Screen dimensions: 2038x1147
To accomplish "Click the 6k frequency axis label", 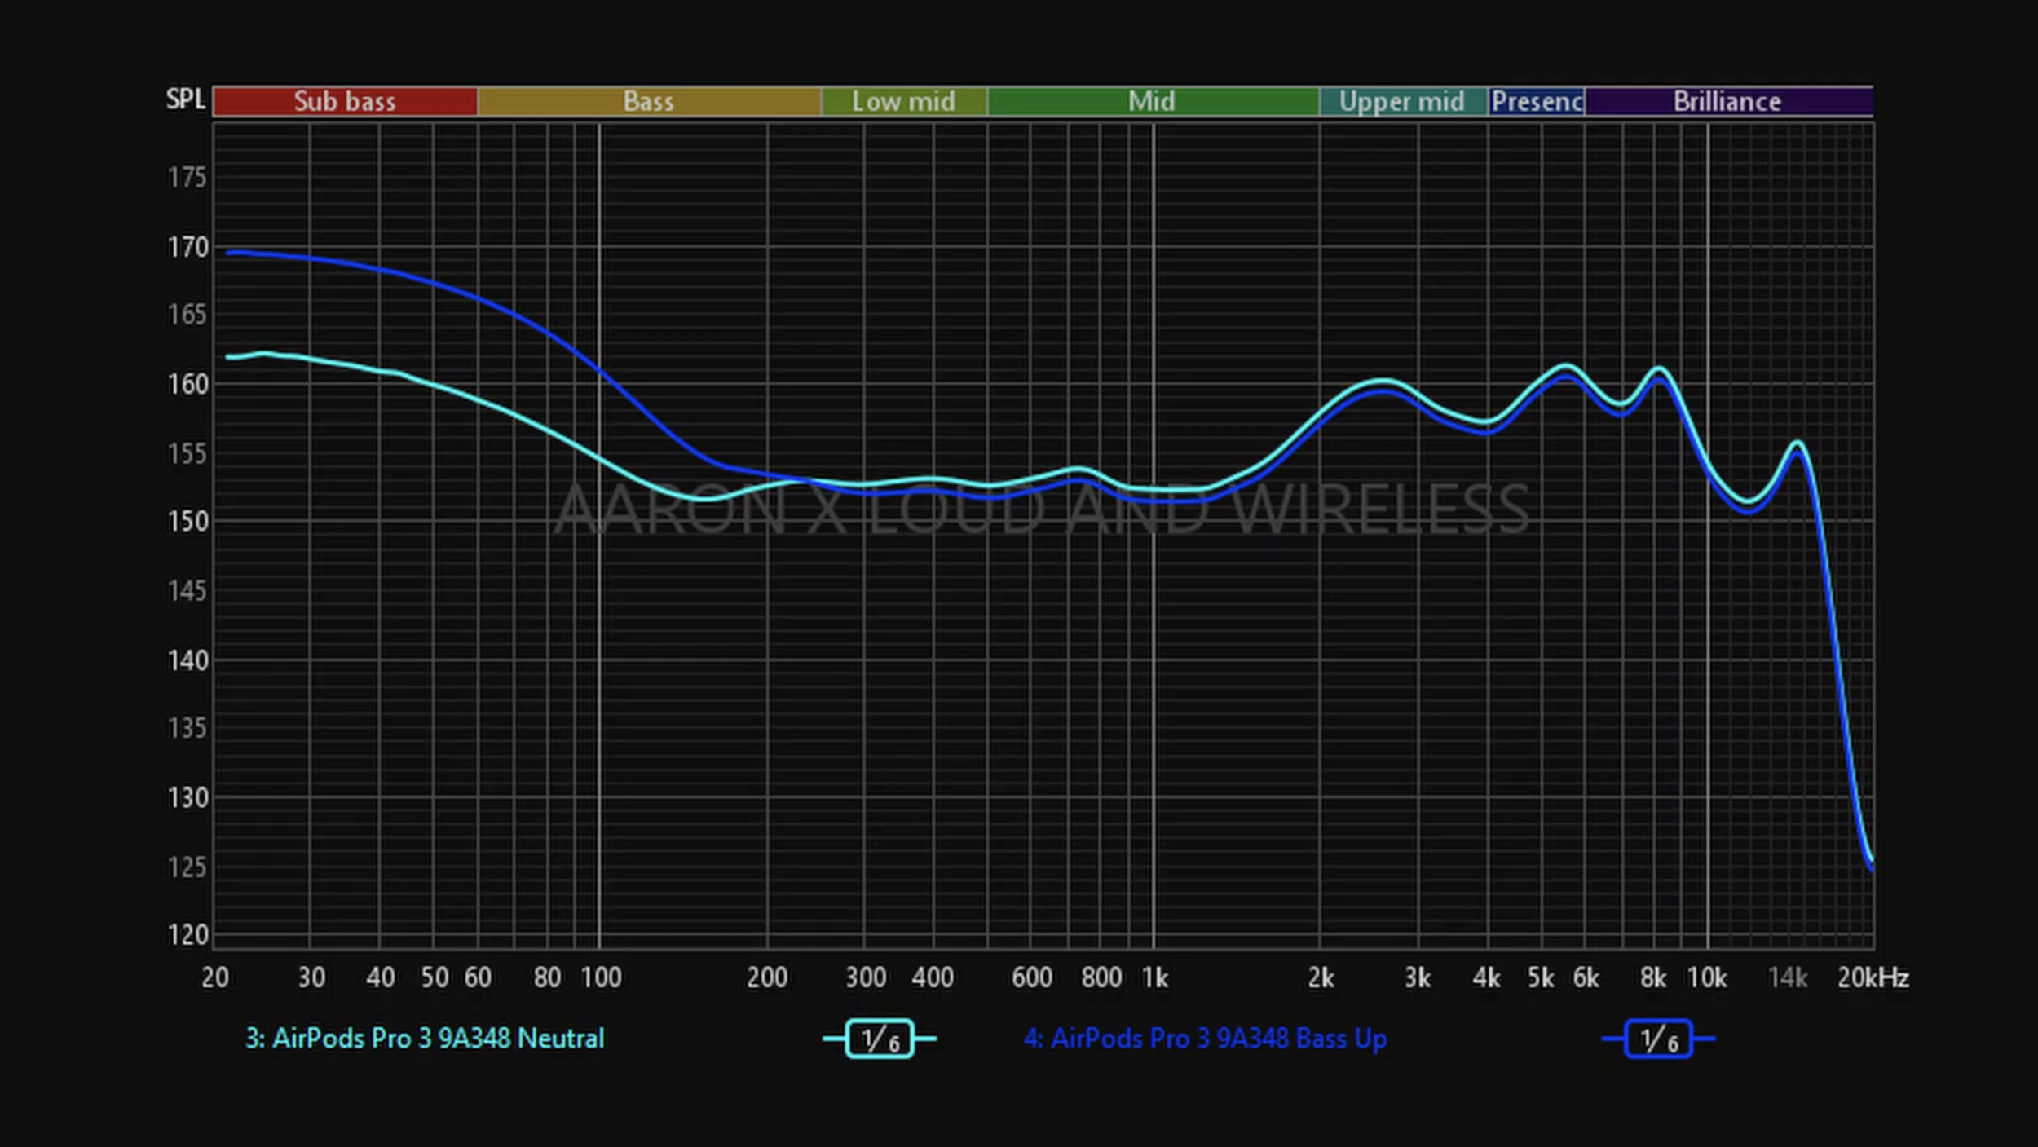I will coord(1586,977).
